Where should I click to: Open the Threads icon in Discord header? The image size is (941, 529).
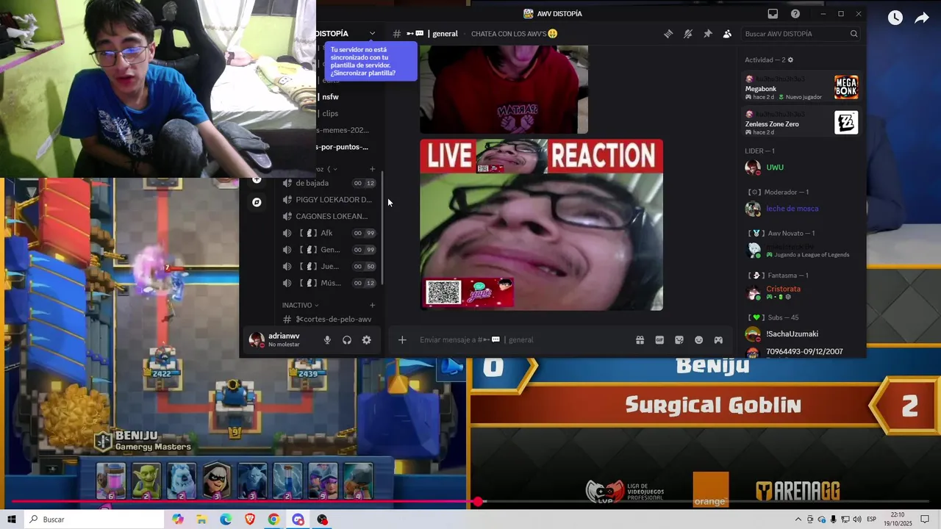(x=668, y=34)
